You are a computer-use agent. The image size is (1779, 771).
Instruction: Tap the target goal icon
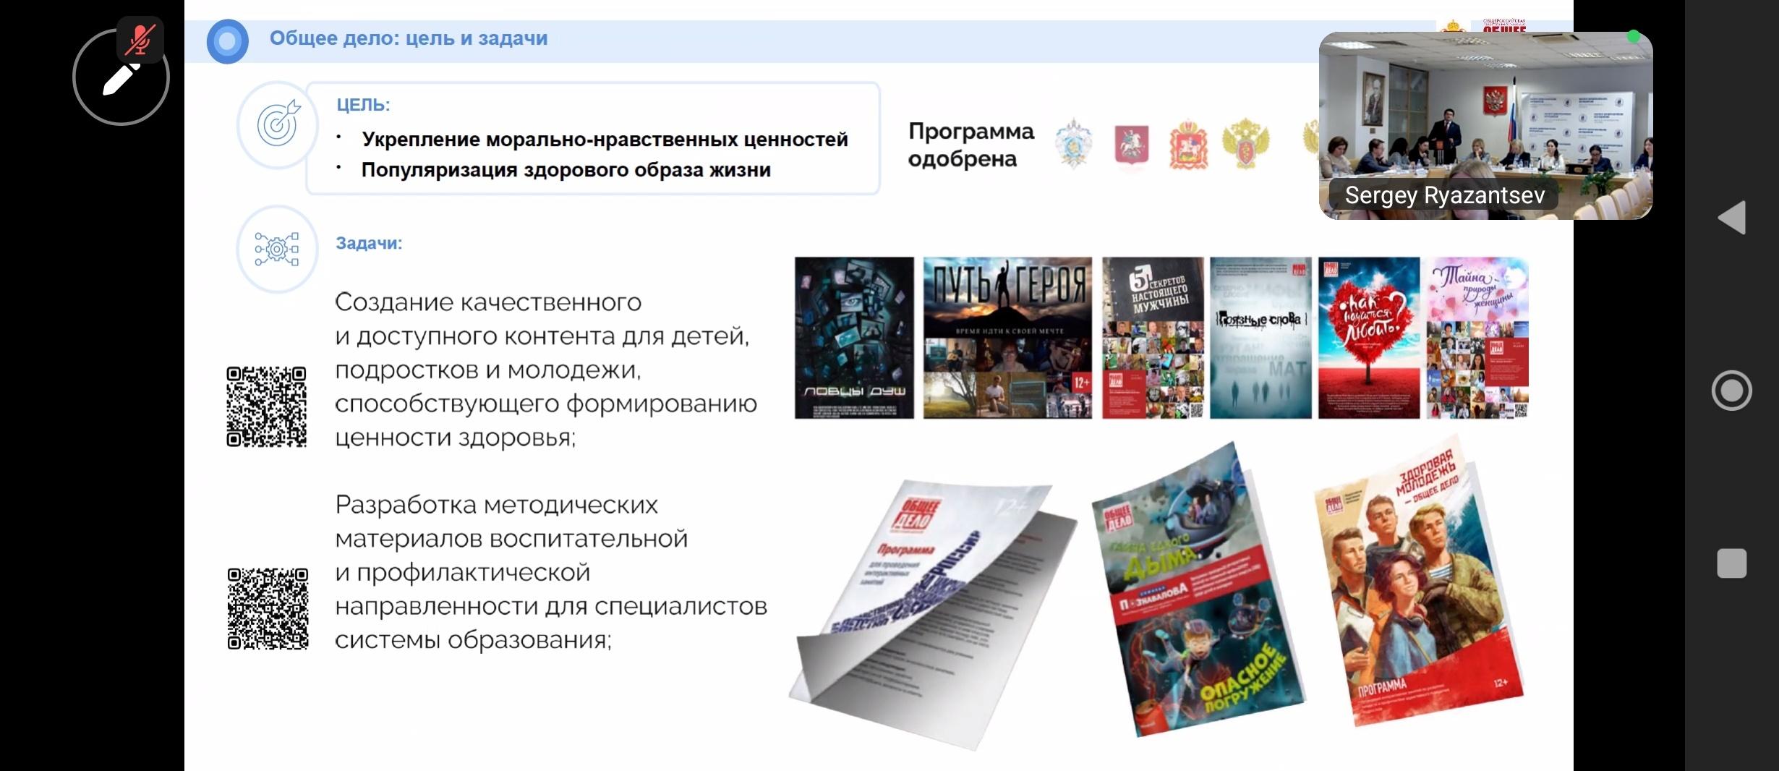tap(278, 124)
